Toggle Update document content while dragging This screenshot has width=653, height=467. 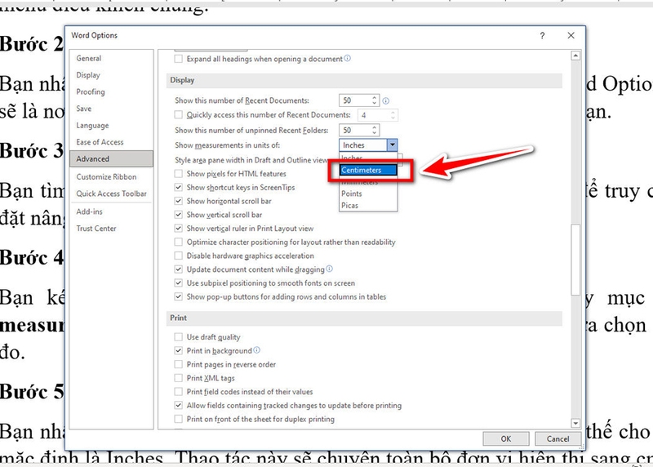[178, 269]
